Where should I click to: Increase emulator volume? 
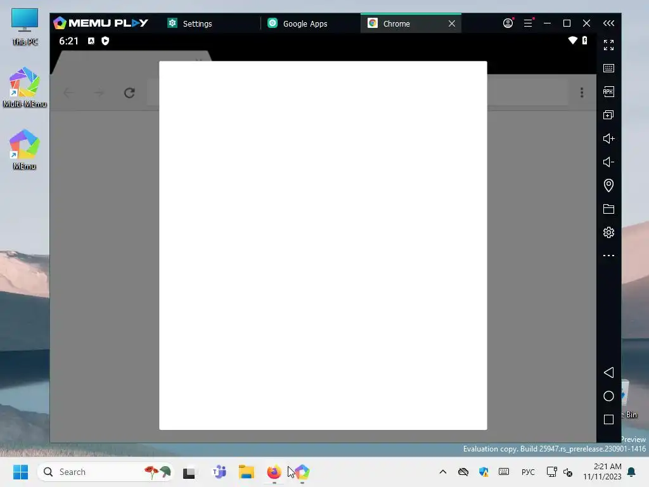[x=608, y=138]
